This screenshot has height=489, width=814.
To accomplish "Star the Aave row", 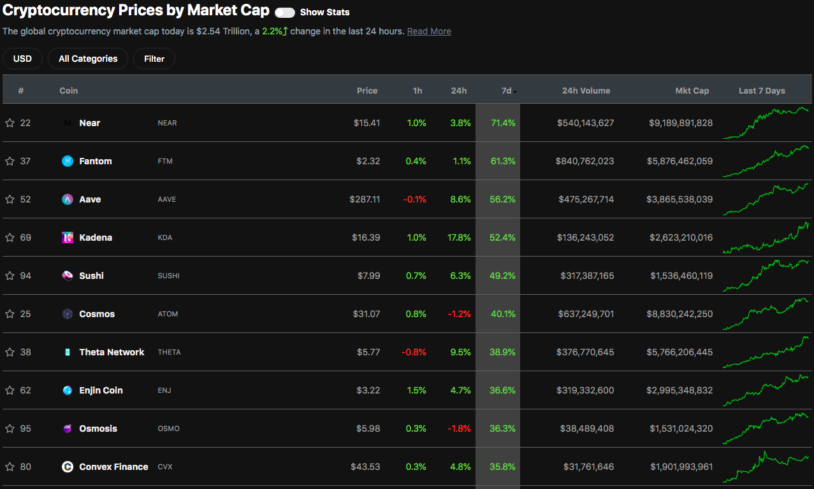I will [x=10, y=199].
